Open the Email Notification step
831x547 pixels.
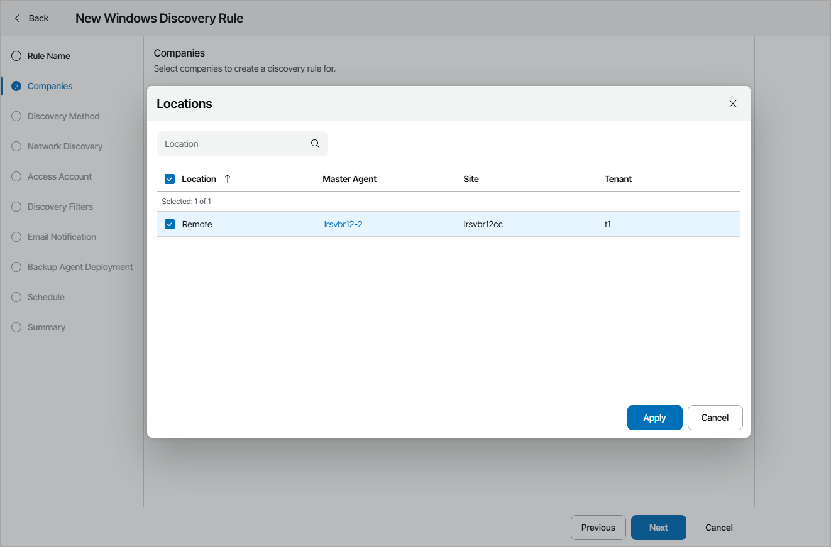pyautogui.click(x=62, y=237)
